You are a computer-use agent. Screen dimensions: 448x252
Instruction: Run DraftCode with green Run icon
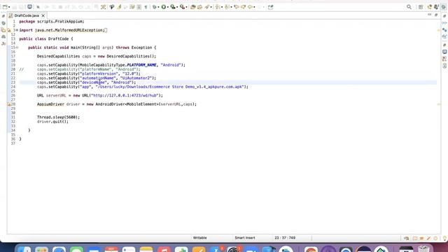163,7
